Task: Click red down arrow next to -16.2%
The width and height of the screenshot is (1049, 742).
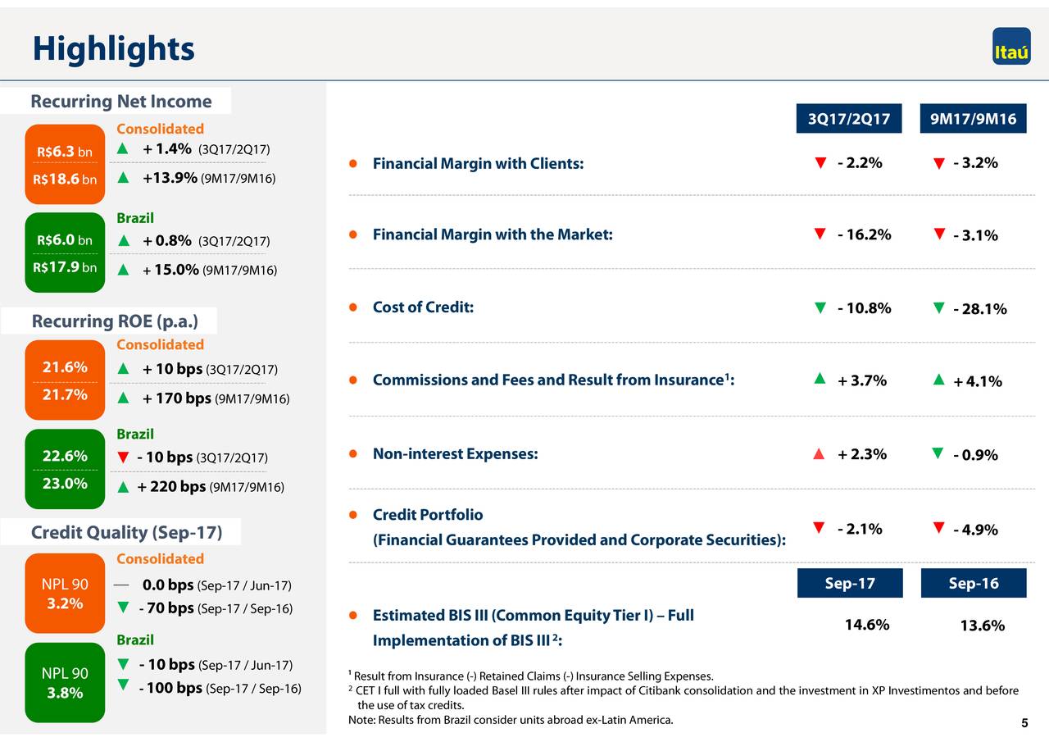Action: [820, 234]
